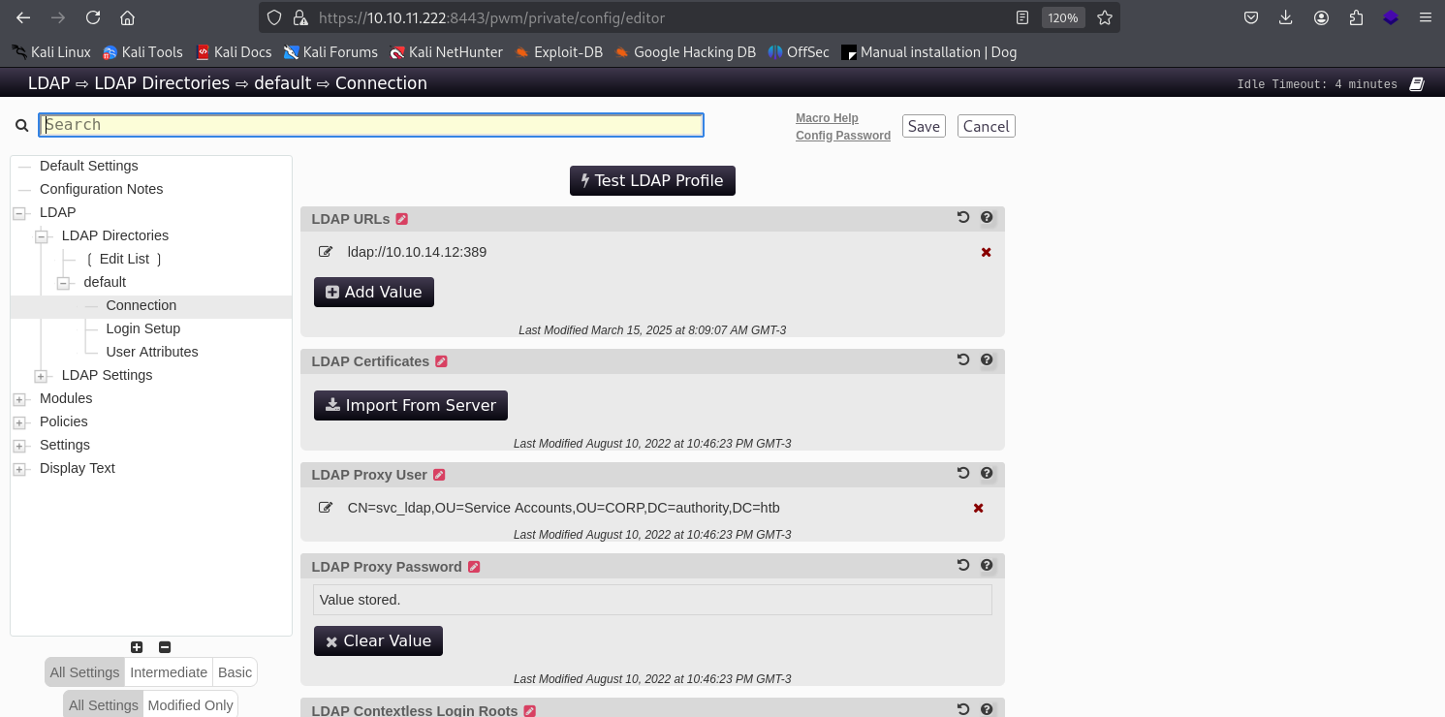Cancel configuration editing

click(x=987, y=126)
